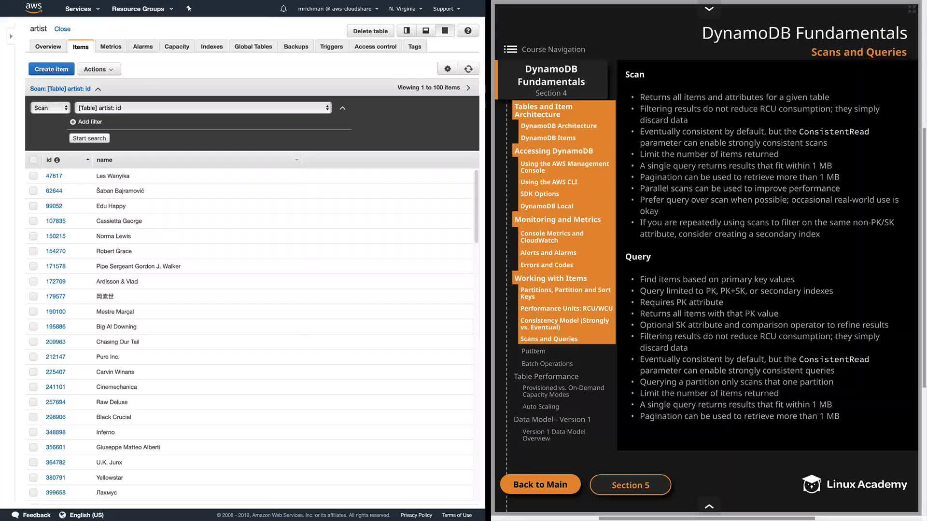
Task: Toggle the select-all header checkbox
Action: [33, 160]
